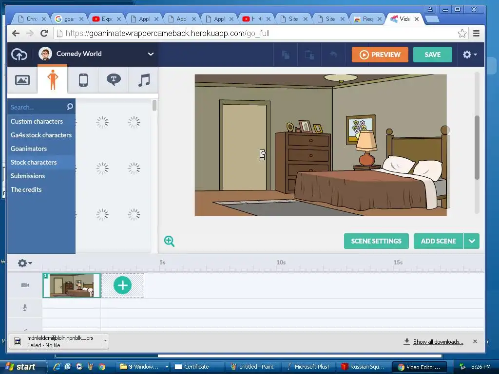
Task: Reload the page
Action: point(44,34)
